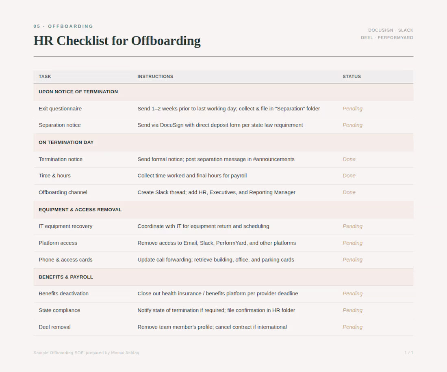Click the Done status for Termination notice
The image size is (447, 372).
click(349, 159)
